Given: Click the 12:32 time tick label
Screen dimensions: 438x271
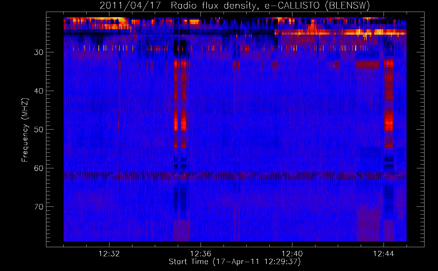Looking at the screenshot, I should coord(109,254).
